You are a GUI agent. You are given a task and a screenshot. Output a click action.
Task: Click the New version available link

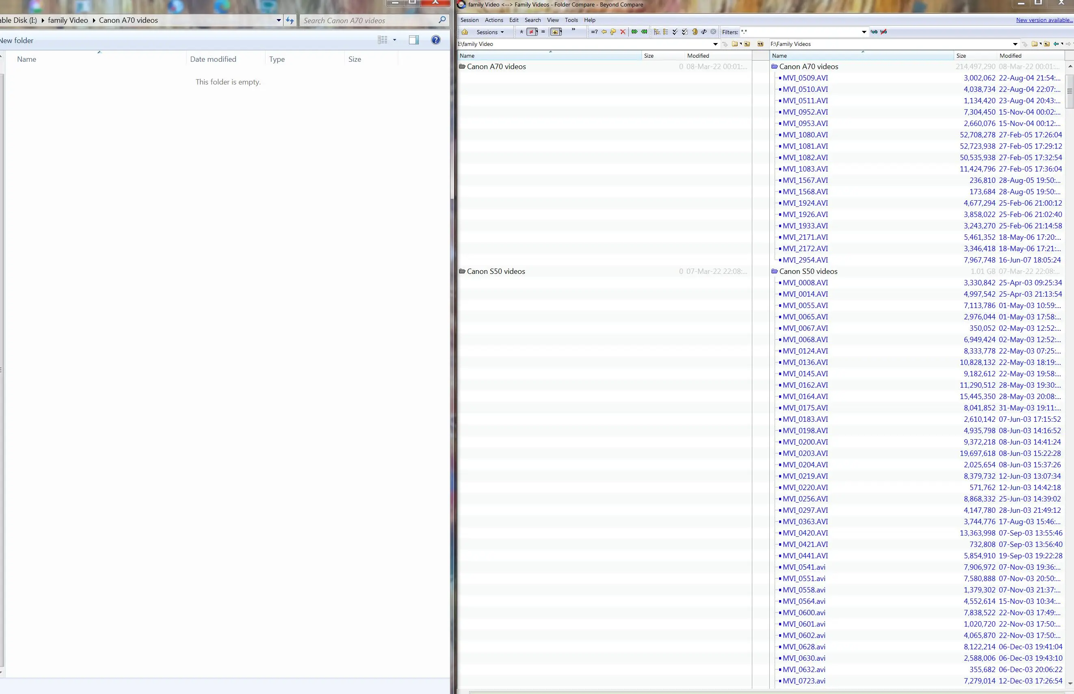click(1044, 20)
